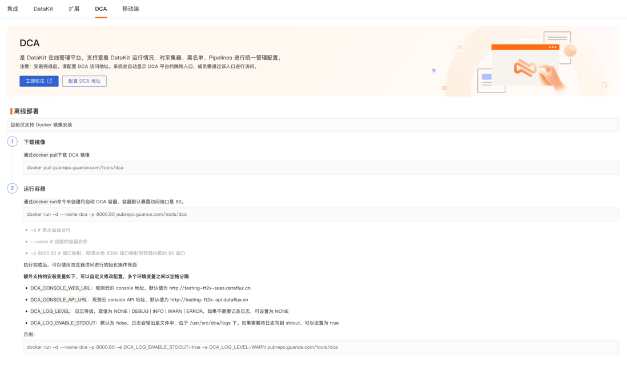Click the example docker run command with DCA_LOG_LEVEL=WARN
The image size is (627, 378).
(321, 347)
